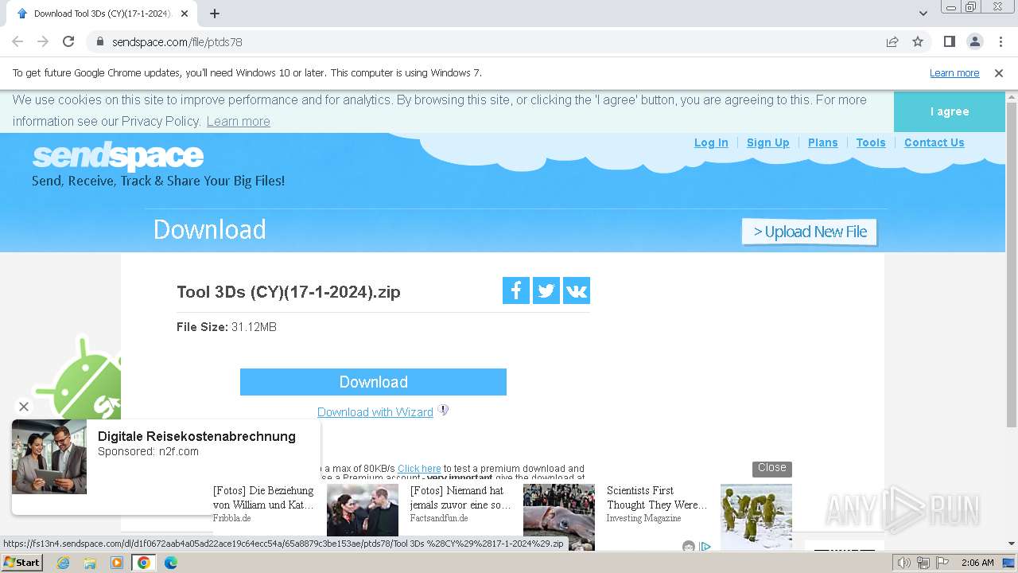Go to Sign Up page

point(768,142)
